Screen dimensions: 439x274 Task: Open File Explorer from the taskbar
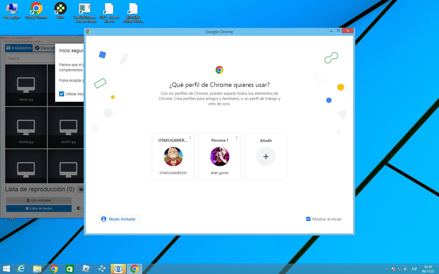coord(37,269)
